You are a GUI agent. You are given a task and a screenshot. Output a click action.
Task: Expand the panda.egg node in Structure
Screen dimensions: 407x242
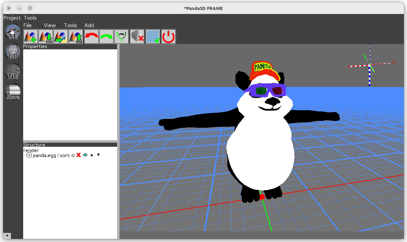coord(28,155)
